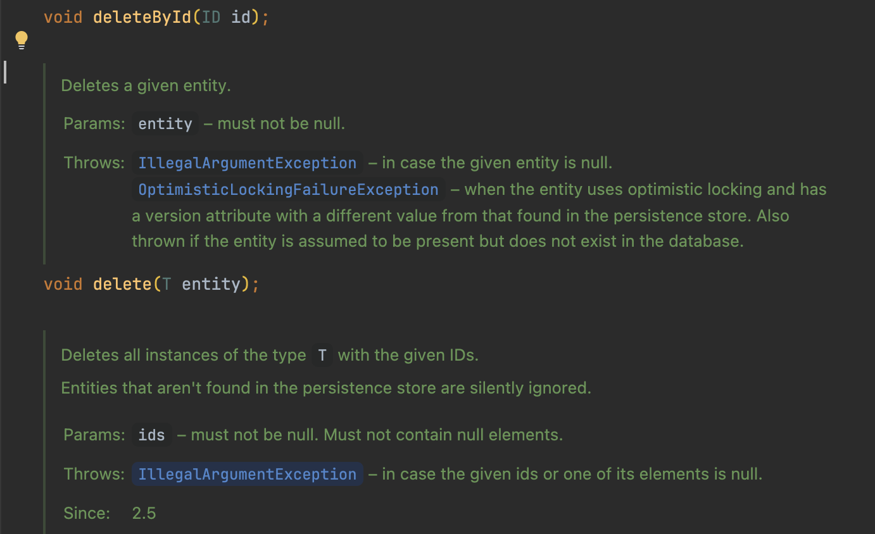875x534 pixels.
Task: Open the OptimisticLockingFailureException documentation link
Action: pos(288,189)
